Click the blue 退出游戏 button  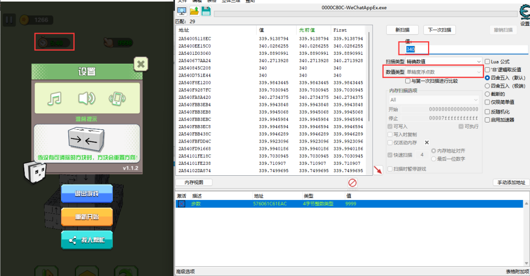point(87,194)
